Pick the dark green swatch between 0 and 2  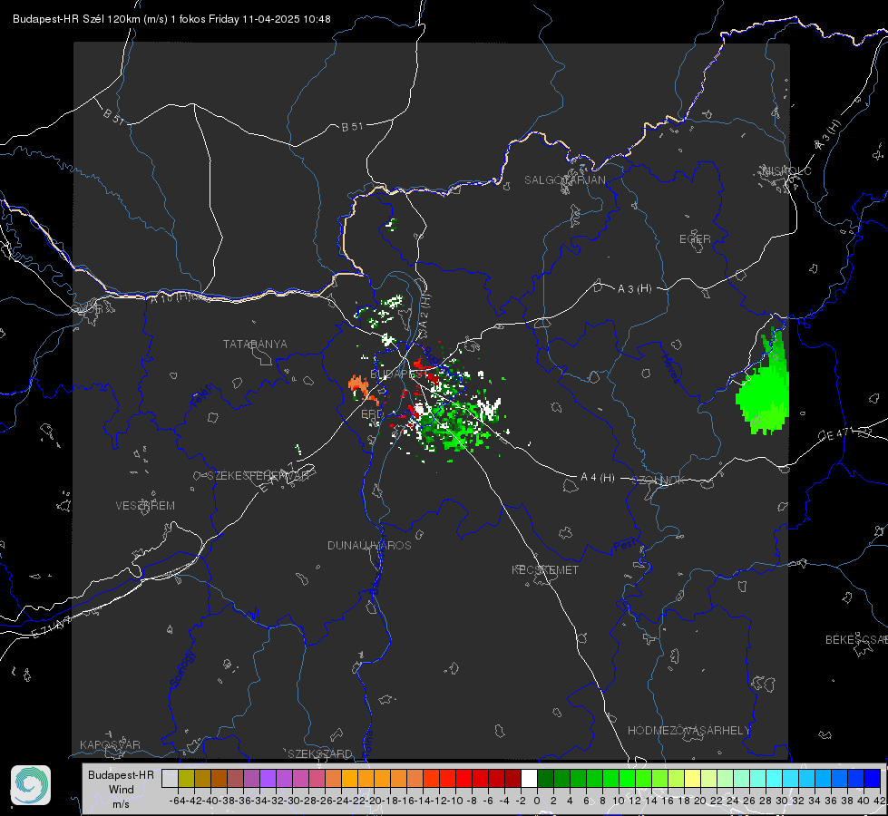click(x=546, y=778)
